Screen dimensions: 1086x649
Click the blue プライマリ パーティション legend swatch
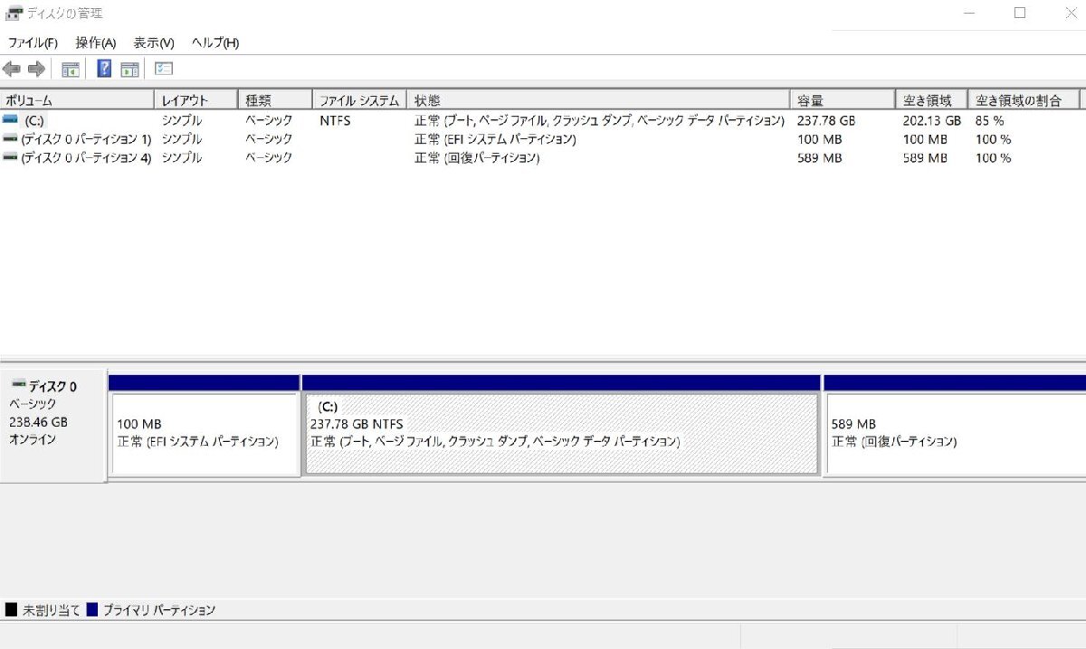pyautogui.click(x=91, y=610)
